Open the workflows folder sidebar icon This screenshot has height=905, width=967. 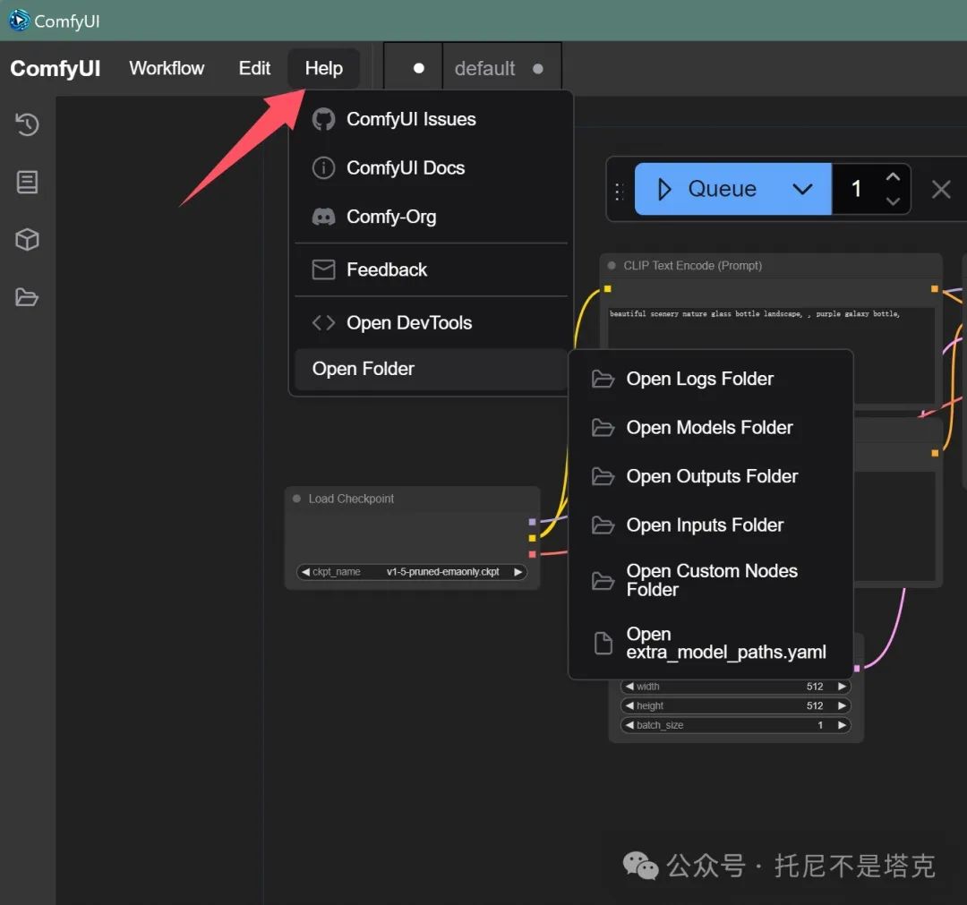click(x=27, y=297)
